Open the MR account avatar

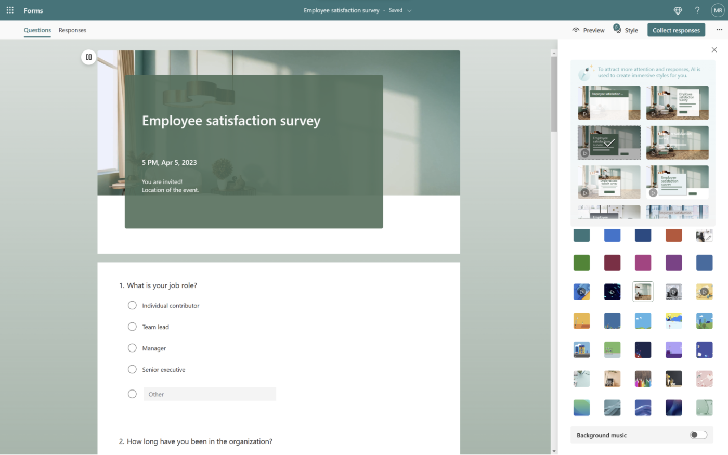pos(718,10)
